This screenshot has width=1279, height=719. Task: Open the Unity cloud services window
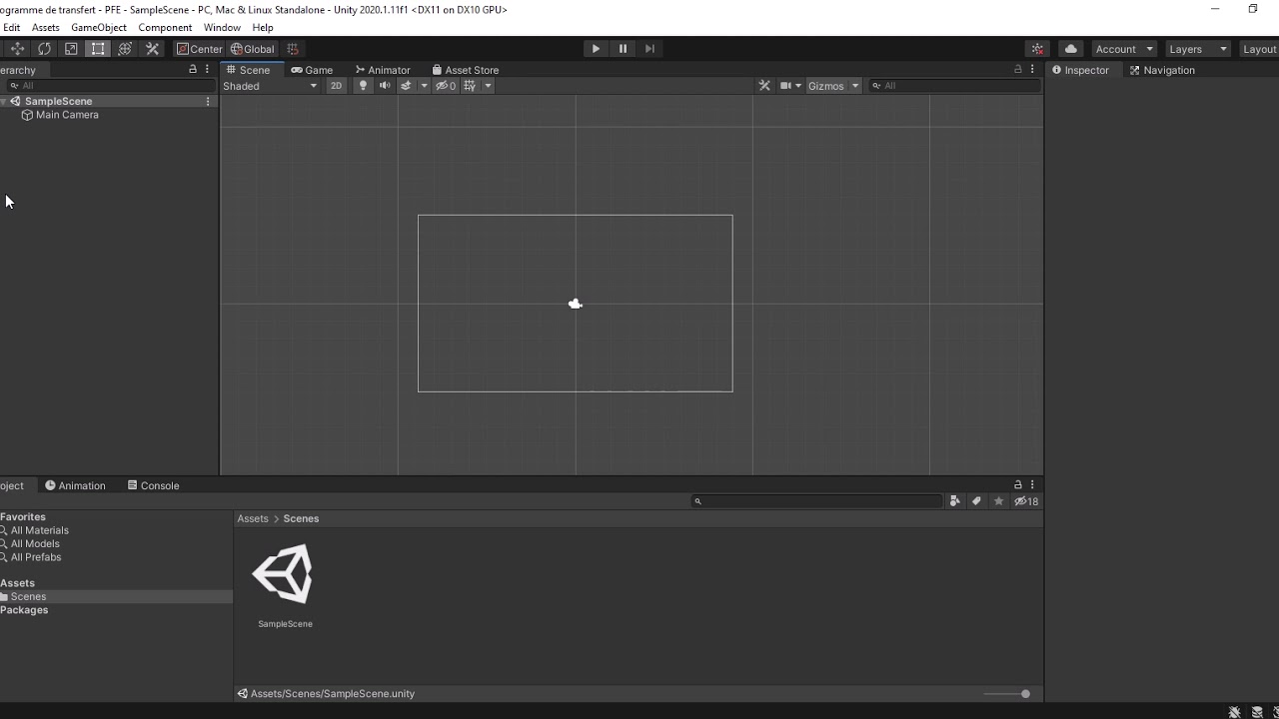click(x=1069, y=48)
